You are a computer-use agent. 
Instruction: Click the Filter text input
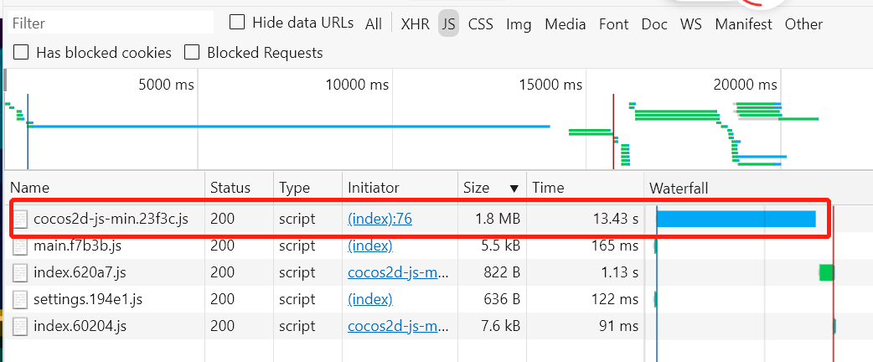(x=109, y=23)
